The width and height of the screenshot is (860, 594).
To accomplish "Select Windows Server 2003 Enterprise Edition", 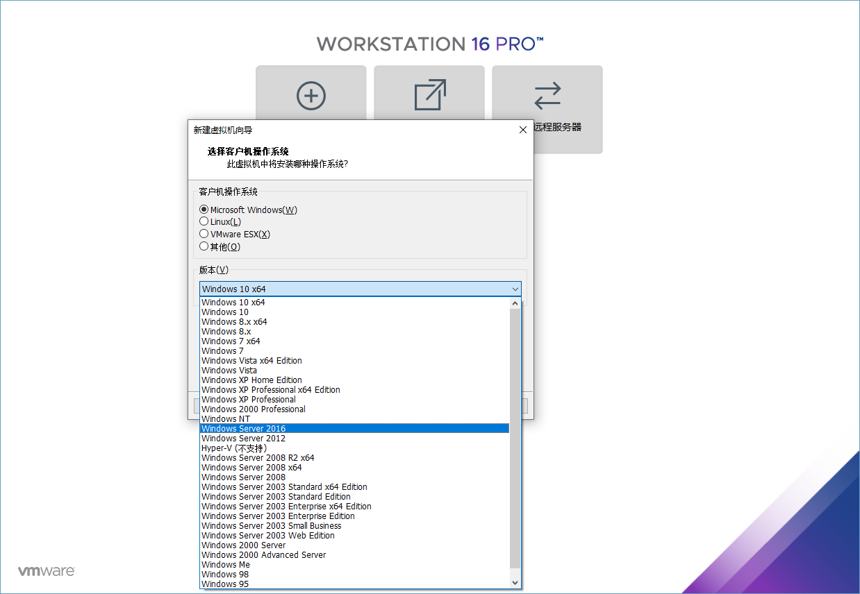I will 354,516.
